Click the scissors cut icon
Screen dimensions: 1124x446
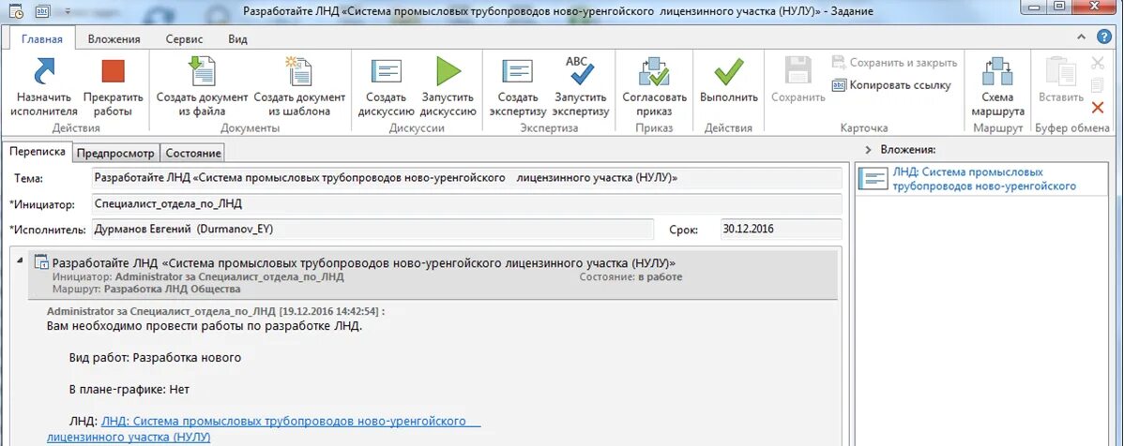(1098, 63)
